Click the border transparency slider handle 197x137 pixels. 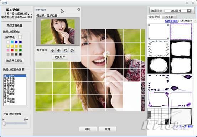[4, 124]
